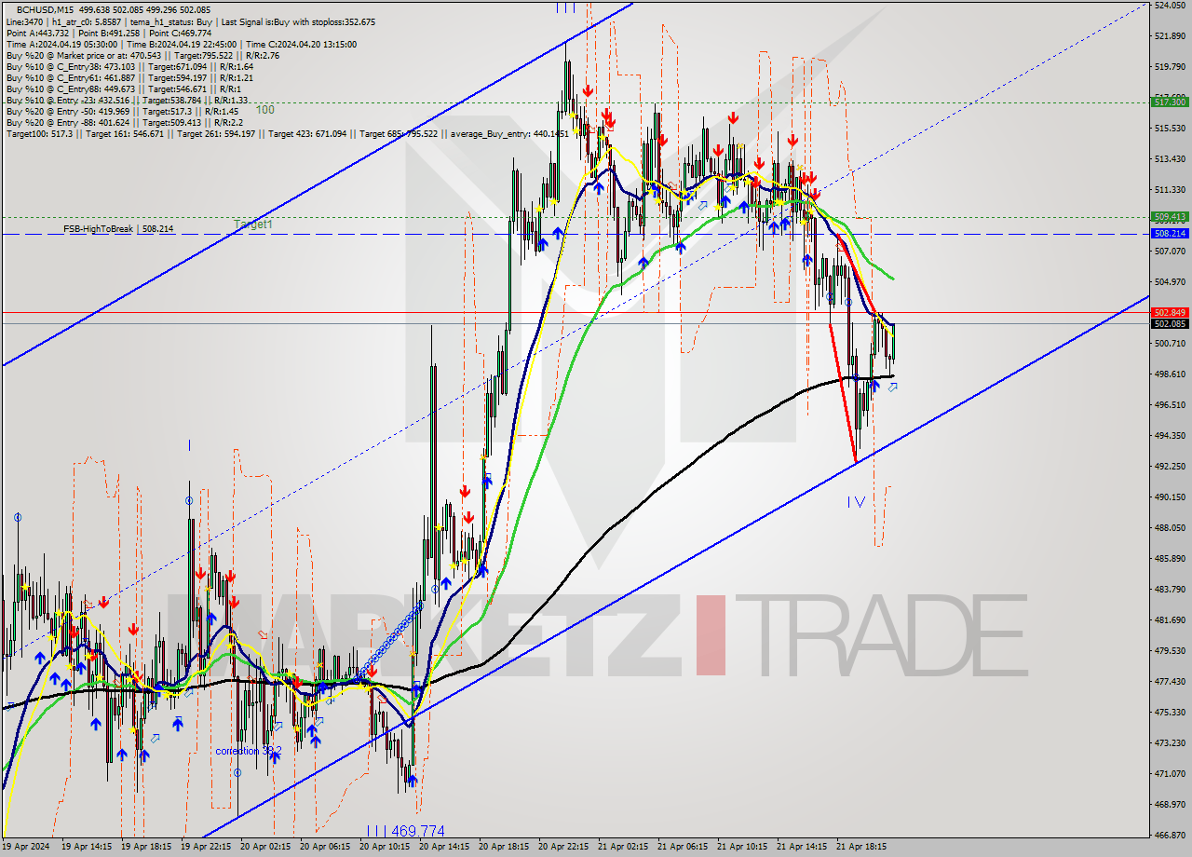Click the green 100 level label
Viewport: 1192px width, 857px height.
point(265,110)
